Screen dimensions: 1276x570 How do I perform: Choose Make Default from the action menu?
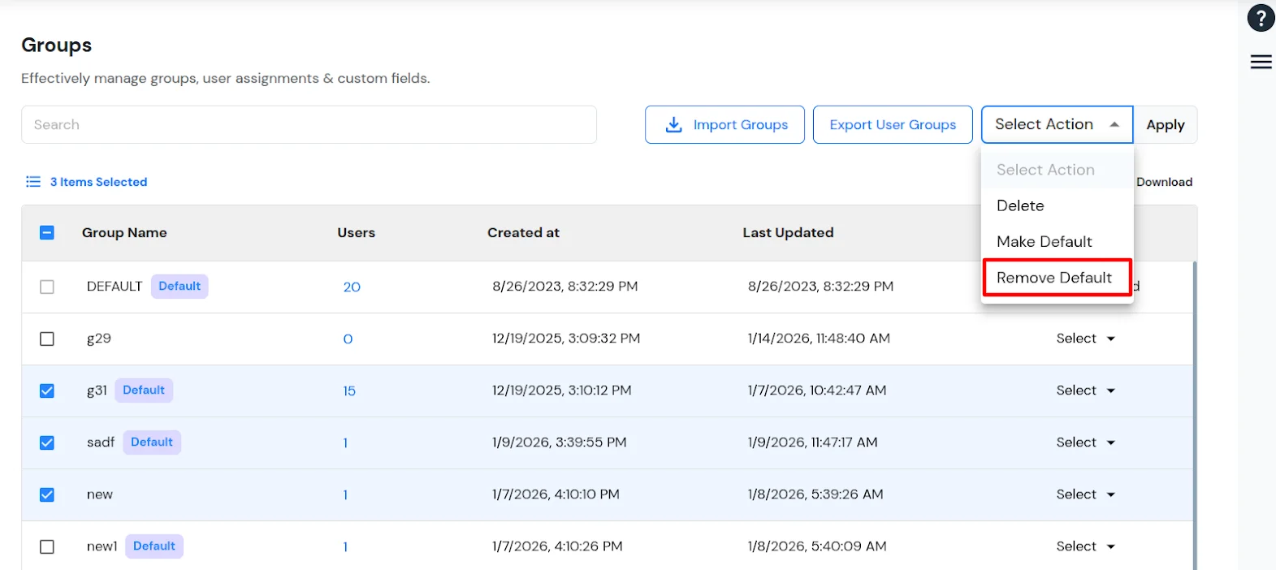pos(1057,241)
